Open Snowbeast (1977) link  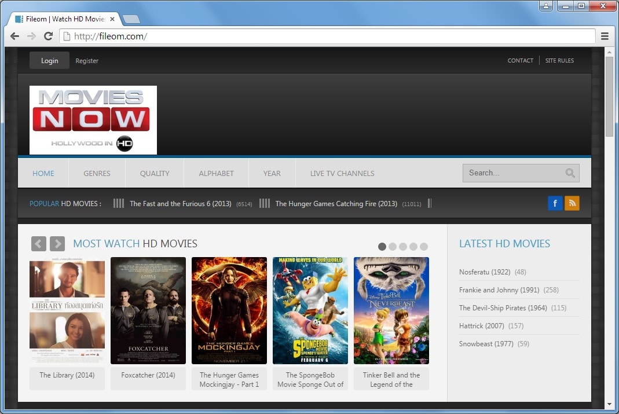point(486,344)
